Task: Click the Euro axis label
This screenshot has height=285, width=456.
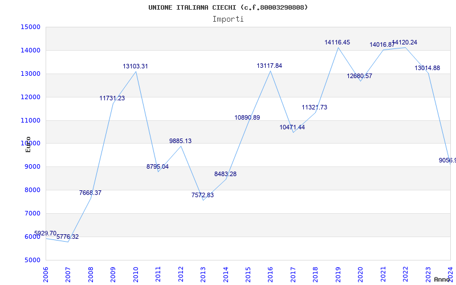Action: point(28,144)
